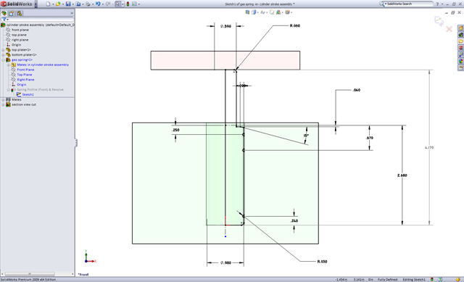Open the Appearances color ball task pane tab

[461, 61]
